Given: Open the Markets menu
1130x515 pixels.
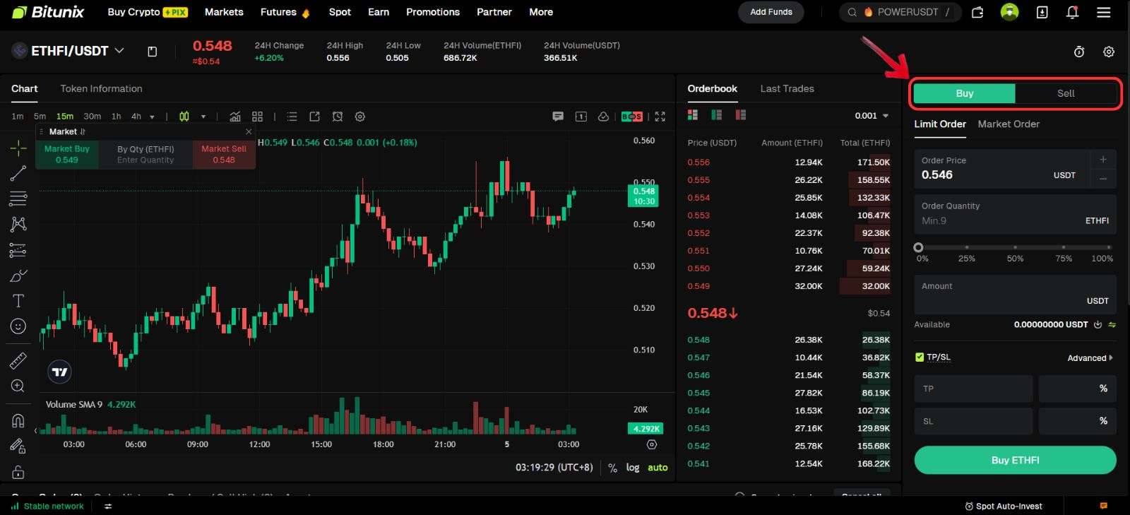Looking at the screenshot, I should pyautogui.click(x=224, y=12).
